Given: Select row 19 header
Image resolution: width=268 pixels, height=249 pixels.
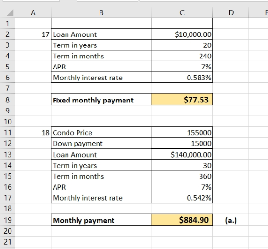Looking at the screenshot, I should [x=7, y=220].
